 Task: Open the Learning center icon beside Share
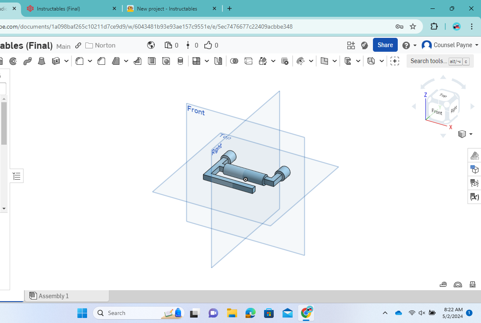point(365,45)
